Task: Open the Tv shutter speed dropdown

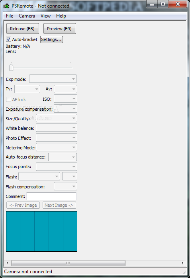Action: [x=27, y=89]
